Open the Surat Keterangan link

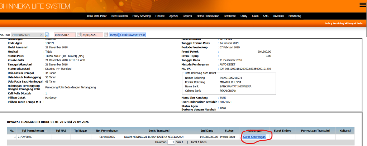(x=254, y=137)
